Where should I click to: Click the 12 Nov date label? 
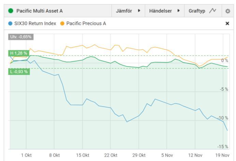point(195,155)
